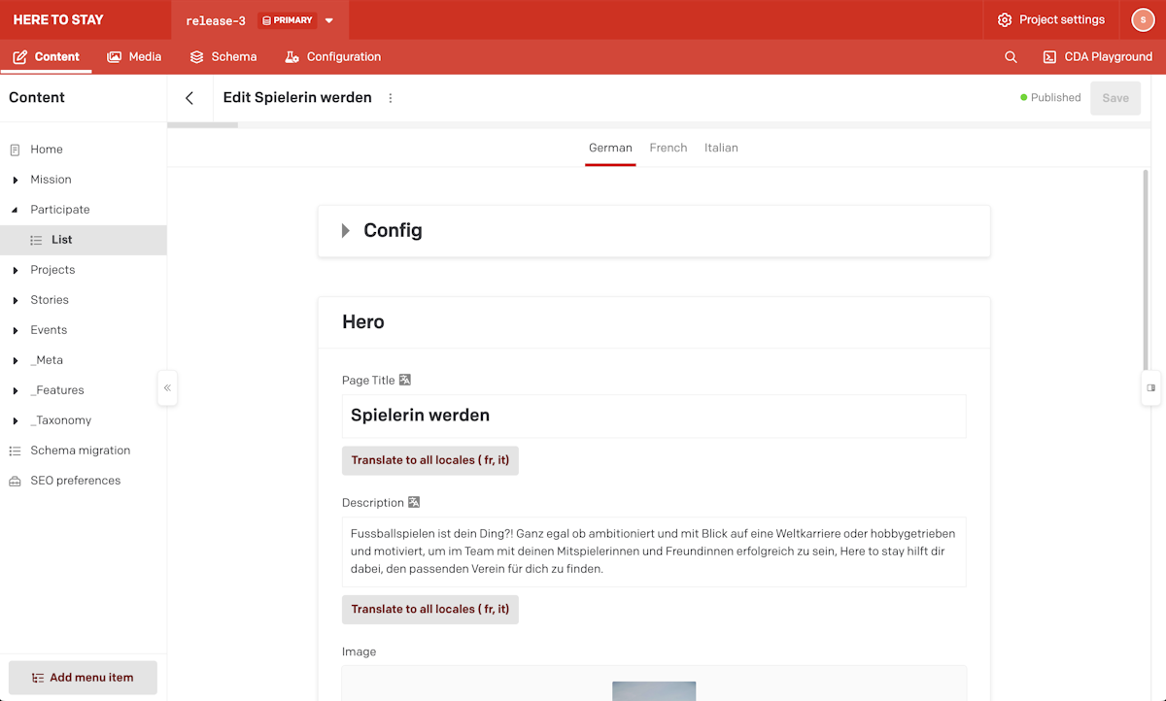Click the Published status label
The height and width of the screenshot is (701, 1166).
pyautogui.click(x=1050, y=98)
